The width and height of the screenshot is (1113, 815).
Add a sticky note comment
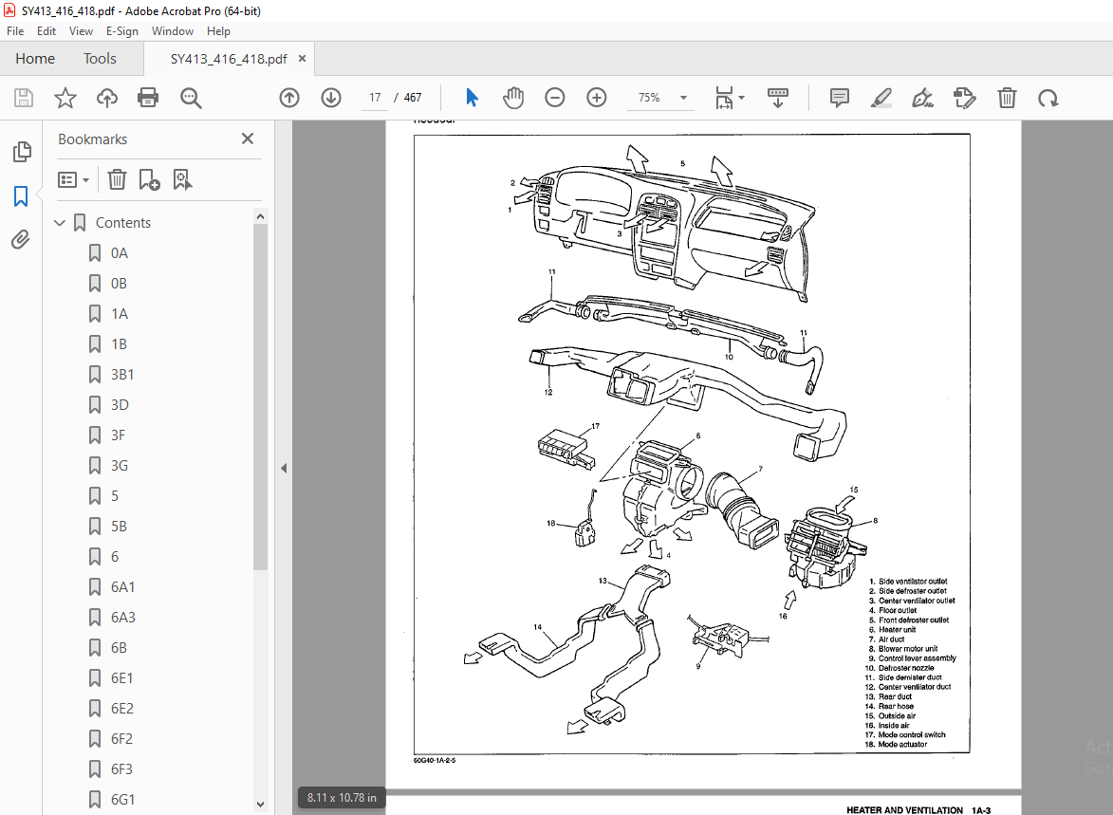coord(839,98)
